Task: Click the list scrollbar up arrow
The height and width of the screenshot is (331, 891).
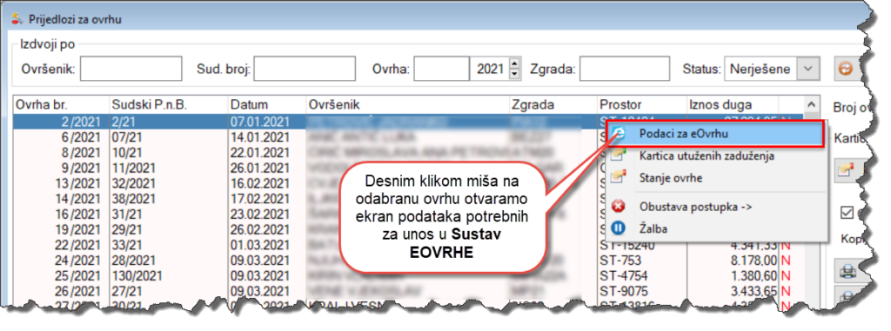Action: point(812,104)
